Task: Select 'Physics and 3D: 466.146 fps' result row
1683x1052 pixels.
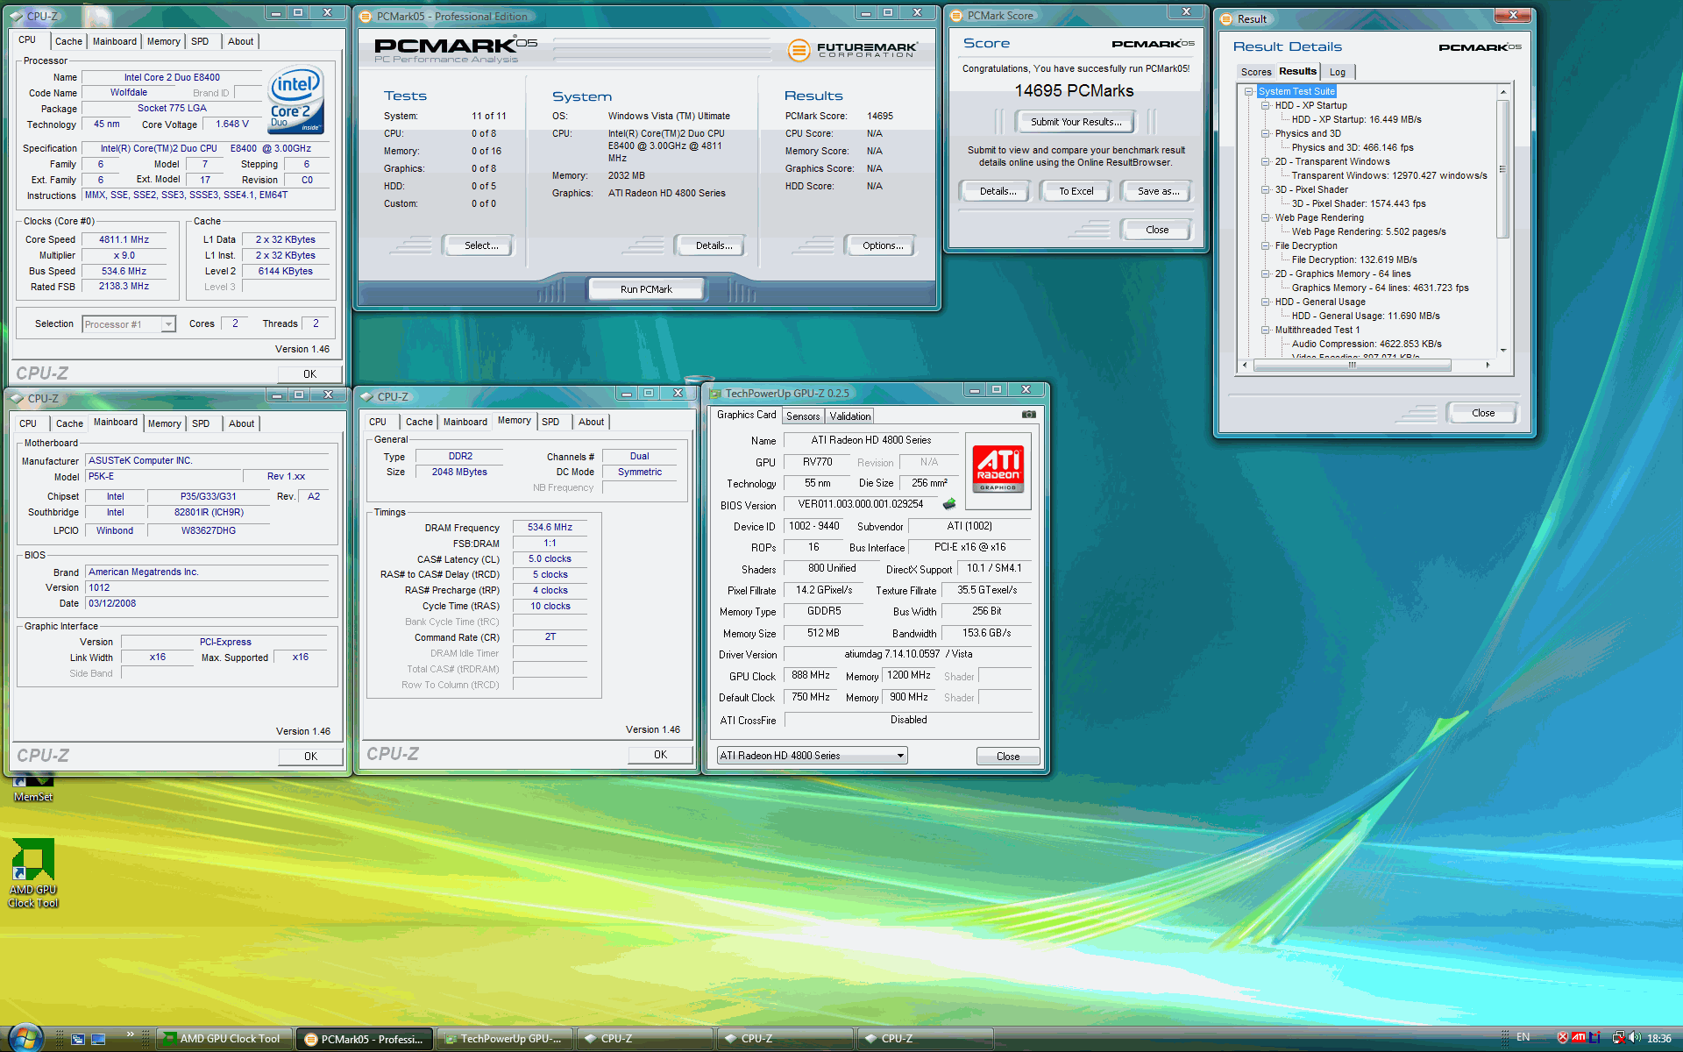Action: [1353, 147]
